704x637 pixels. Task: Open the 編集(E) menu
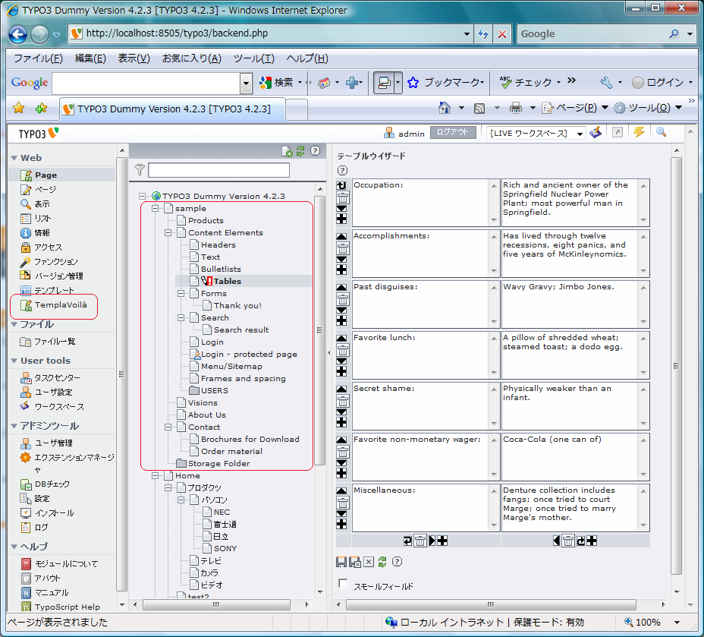tap(90, 58)
